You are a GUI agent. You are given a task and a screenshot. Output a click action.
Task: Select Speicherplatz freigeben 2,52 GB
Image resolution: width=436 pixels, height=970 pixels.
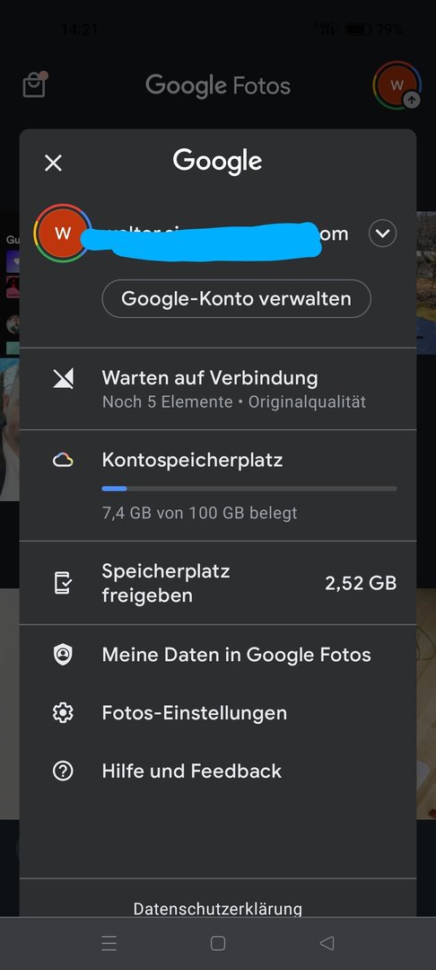point(217,583)
